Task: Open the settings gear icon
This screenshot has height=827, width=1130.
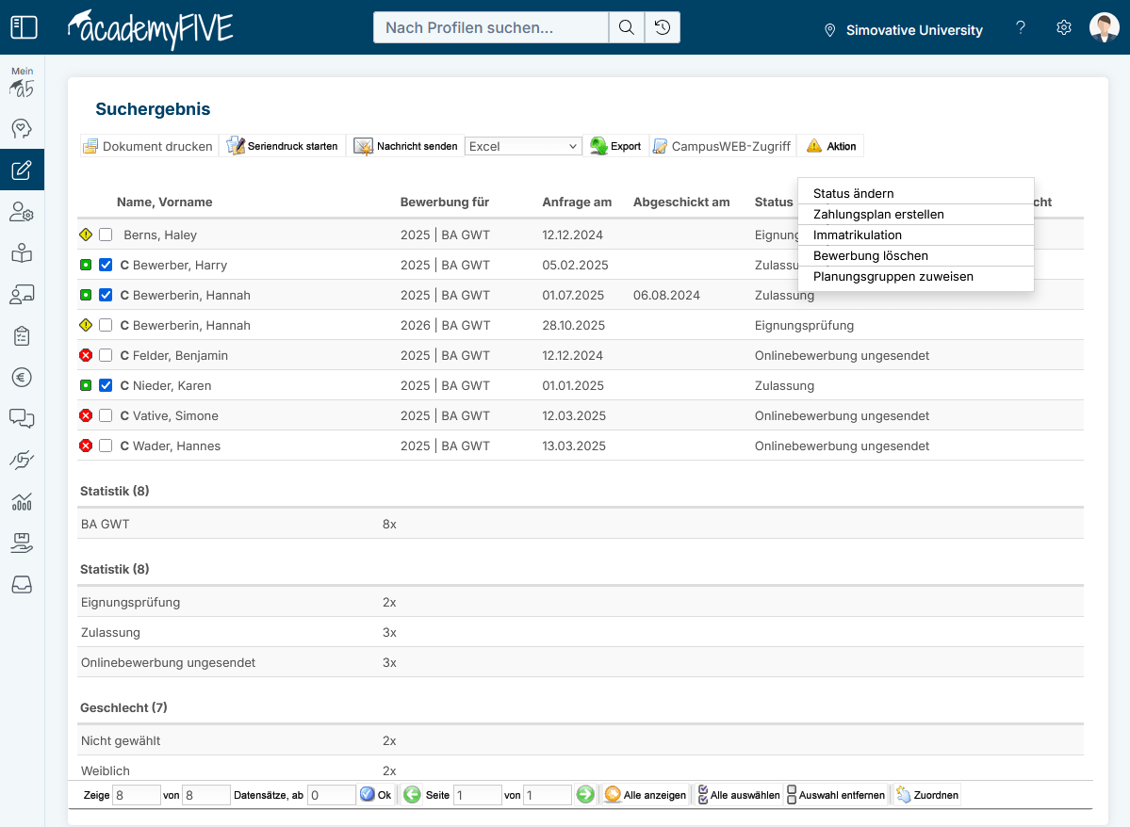Action: pos(1064,28)
